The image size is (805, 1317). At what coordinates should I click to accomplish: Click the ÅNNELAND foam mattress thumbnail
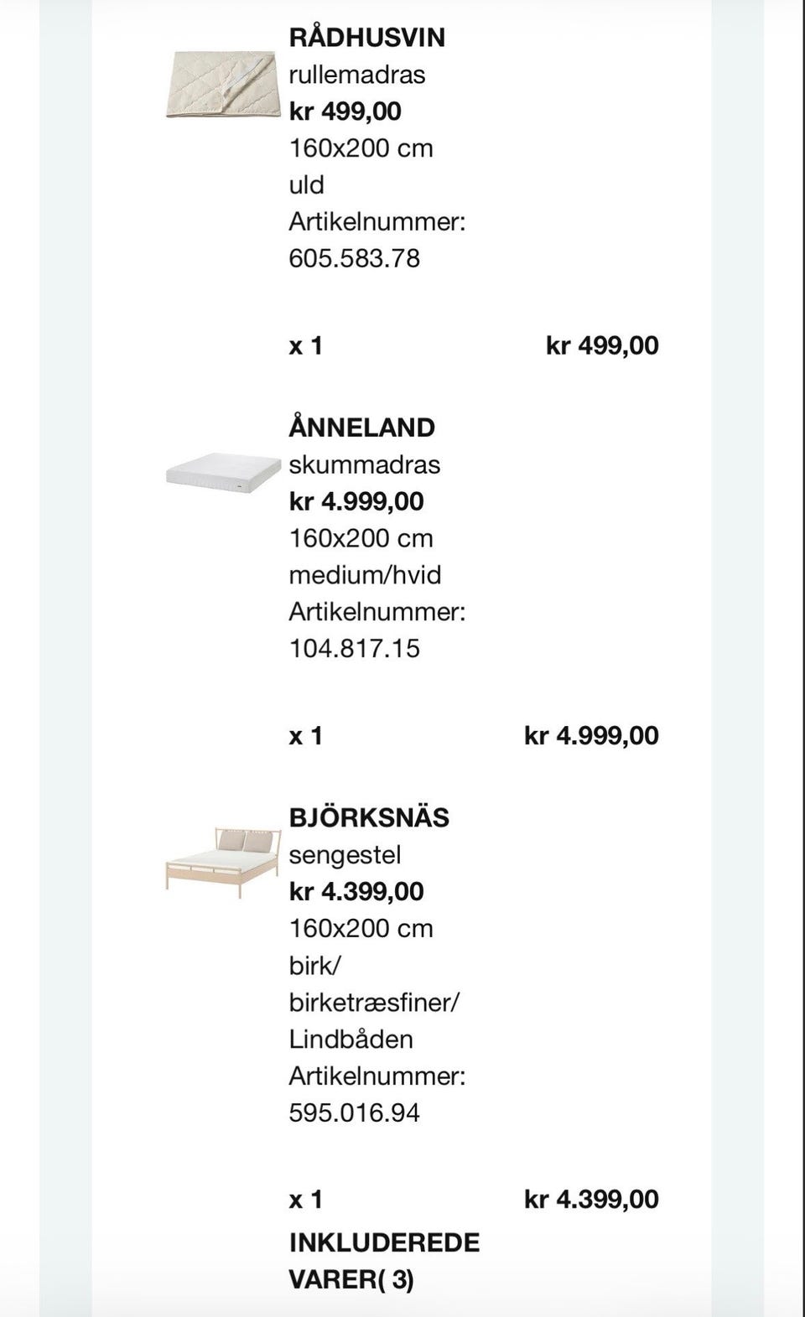pyautogui.click(x=222, y=472)
